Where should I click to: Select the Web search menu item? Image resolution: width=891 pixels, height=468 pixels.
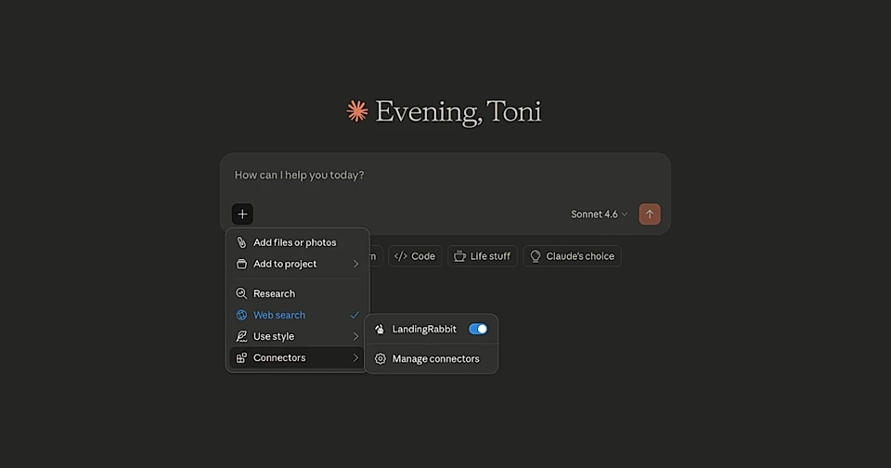click(297, 315)
